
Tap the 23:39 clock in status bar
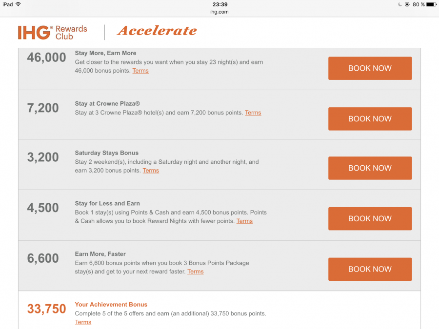coord(220,4)
